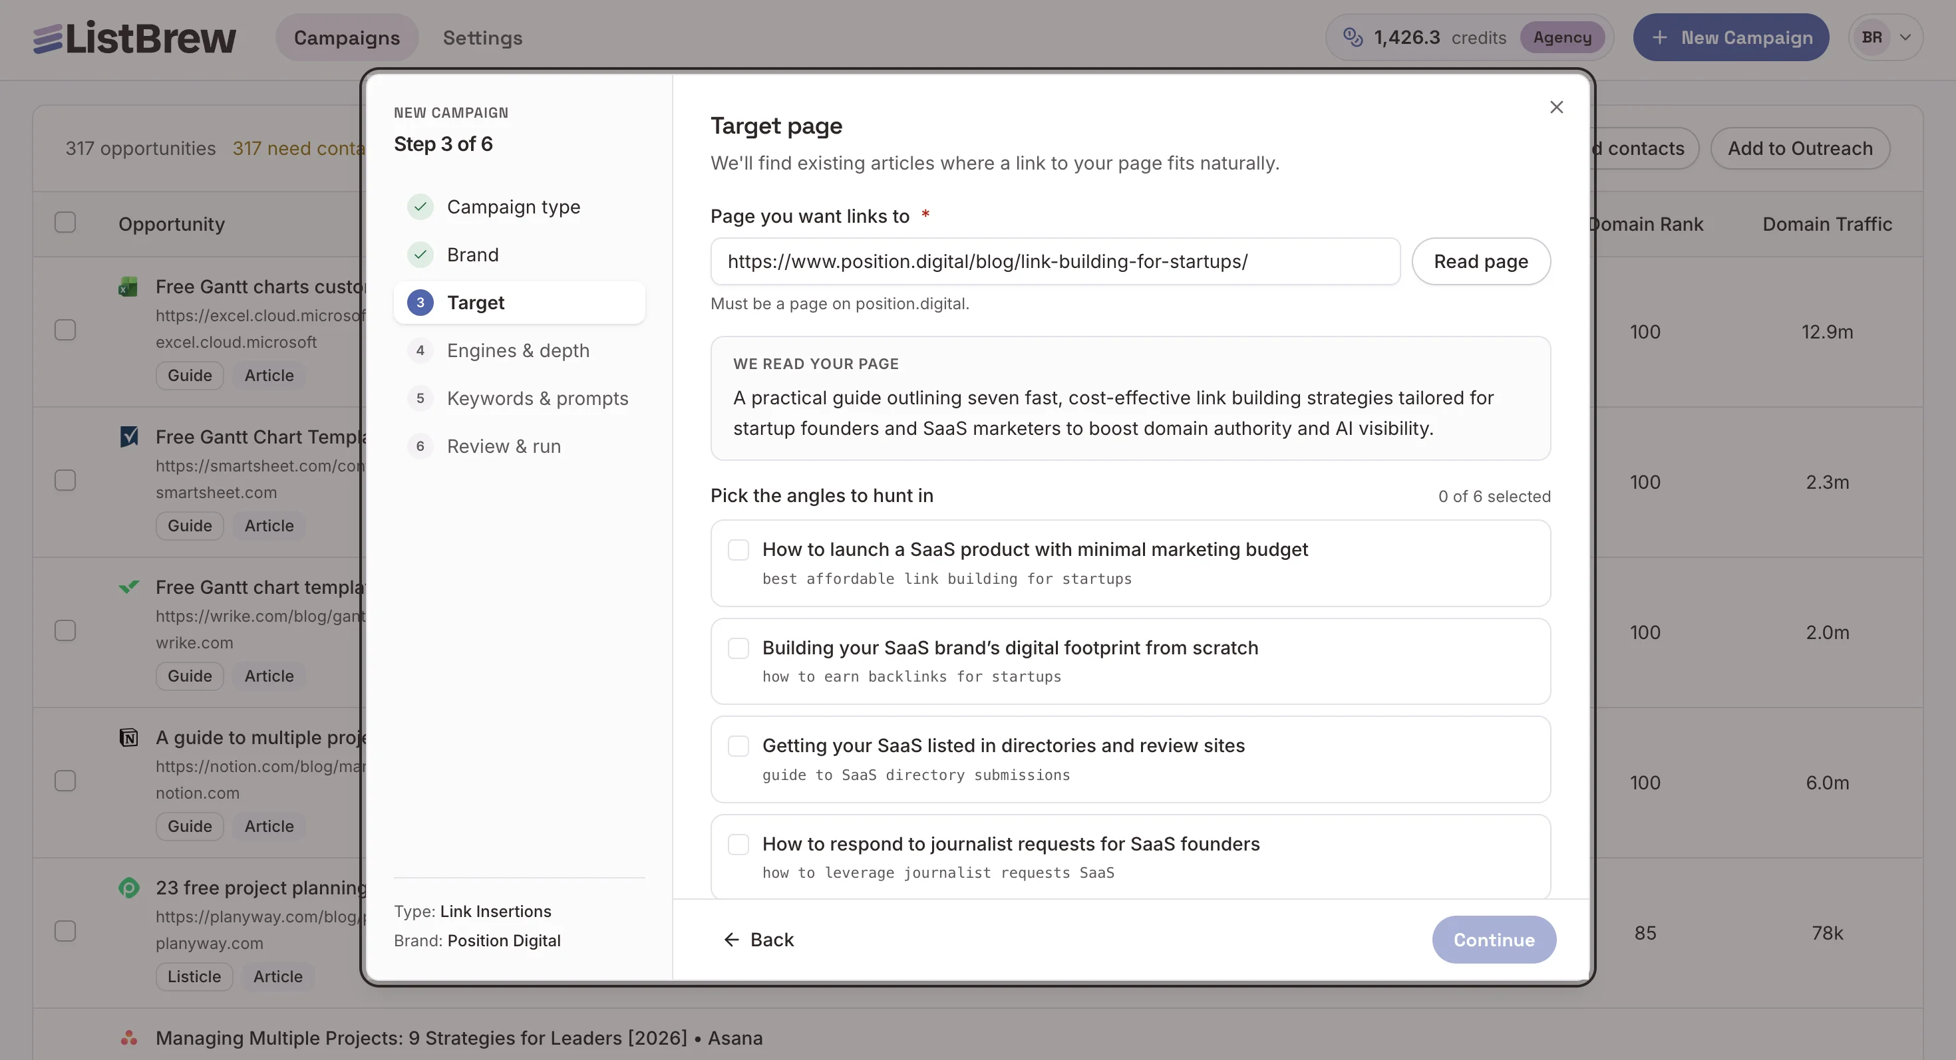Select 'Building your SaaS brand's digital footprint' checkbox
1956x1060 pixels.
click(x=738, y=648)
